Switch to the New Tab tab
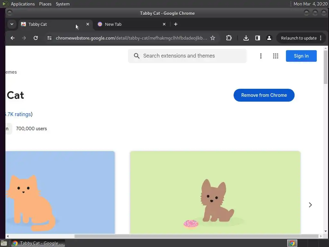This screenshot has height=247, width=329. click(131, 24)
